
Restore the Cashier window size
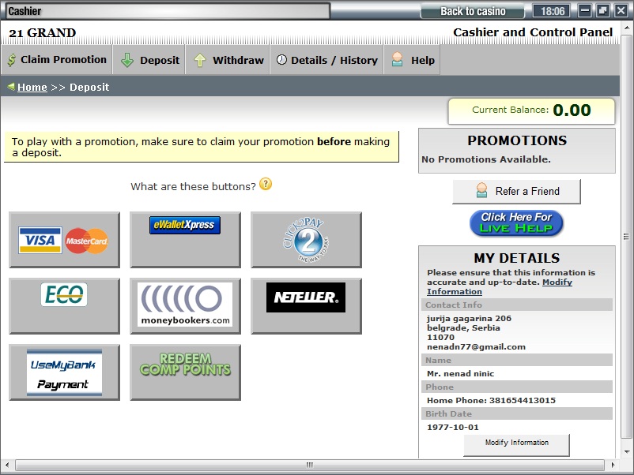tap(602, 10)
